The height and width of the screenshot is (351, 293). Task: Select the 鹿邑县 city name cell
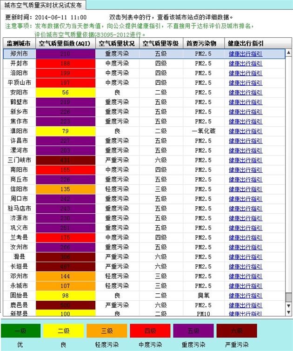point(20,305)
